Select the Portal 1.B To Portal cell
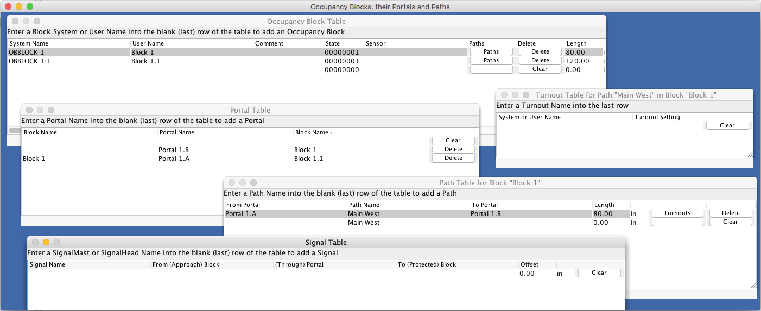 [530, 214]
